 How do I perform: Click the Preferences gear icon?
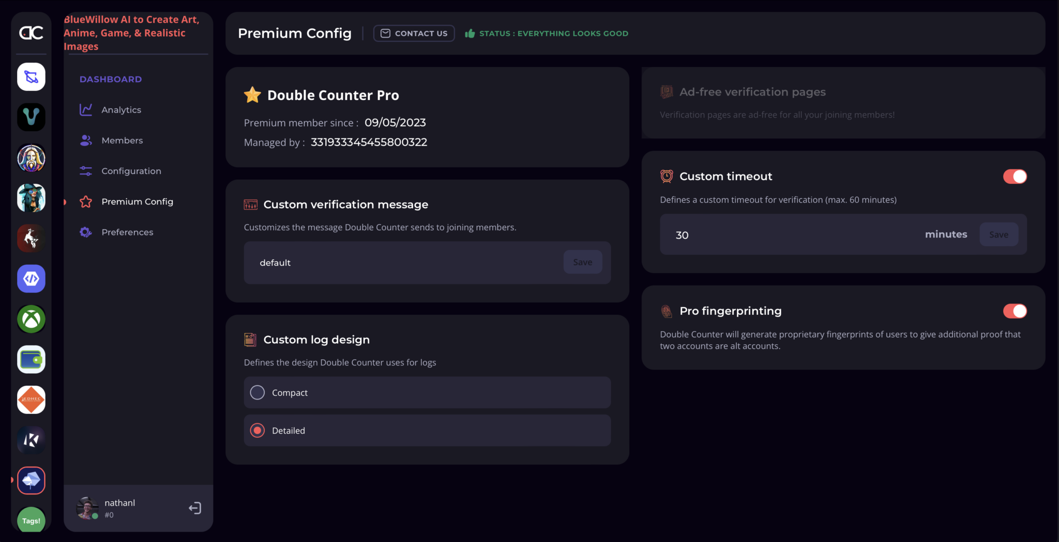(86, 232)
